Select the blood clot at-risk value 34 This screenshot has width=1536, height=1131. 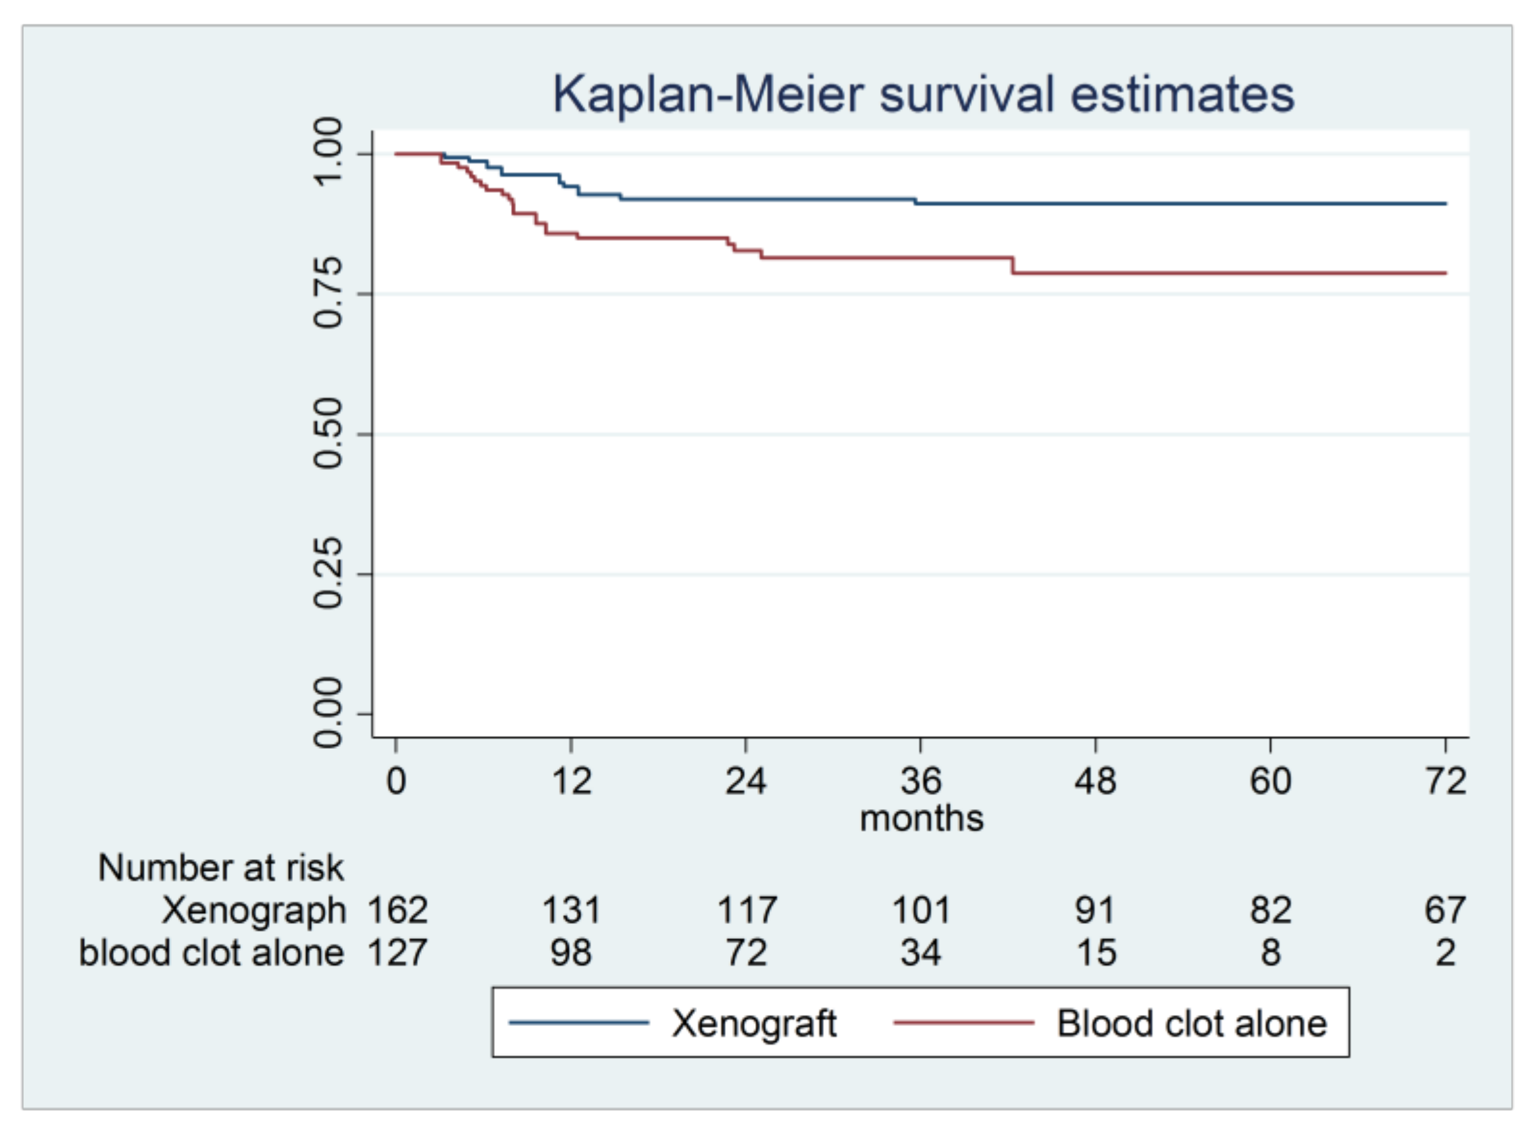[x=921, y=952]
